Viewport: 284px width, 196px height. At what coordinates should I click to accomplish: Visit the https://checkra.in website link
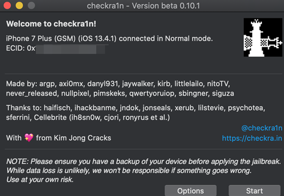click(252, 138)
